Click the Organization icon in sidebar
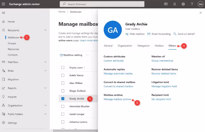The height and width of the screenshot is (132, 205). pos(3,105)
